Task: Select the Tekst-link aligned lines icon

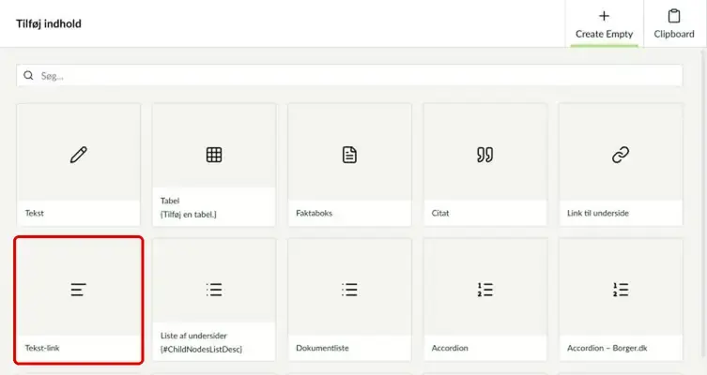Action: [x=78, y=290]
